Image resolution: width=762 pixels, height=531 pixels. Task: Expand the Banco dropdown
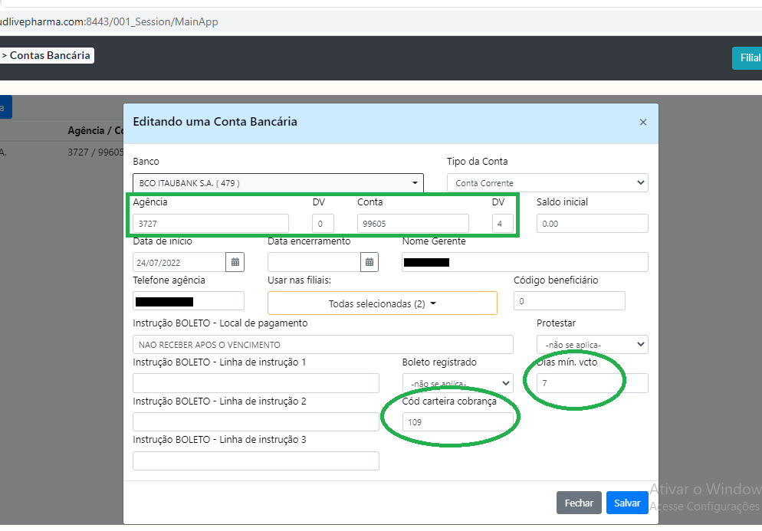point(278,183)
